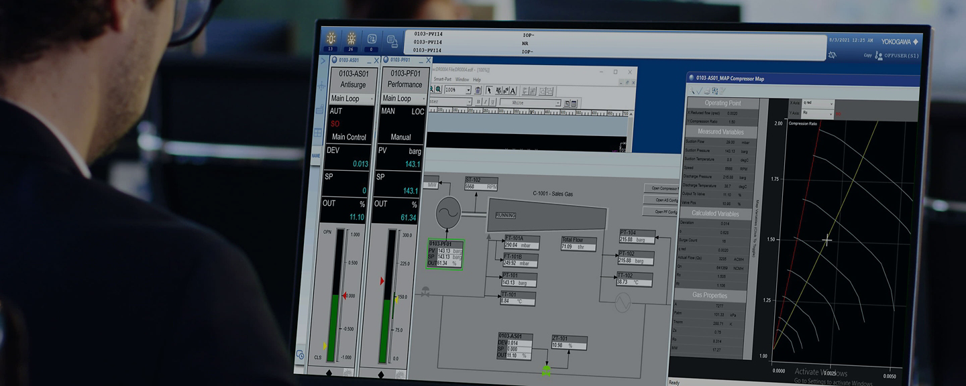The height and width of the screenshot is (386, 966).
Task: Toggle Bold in editor format toolbar
Action: pos(478,103)
